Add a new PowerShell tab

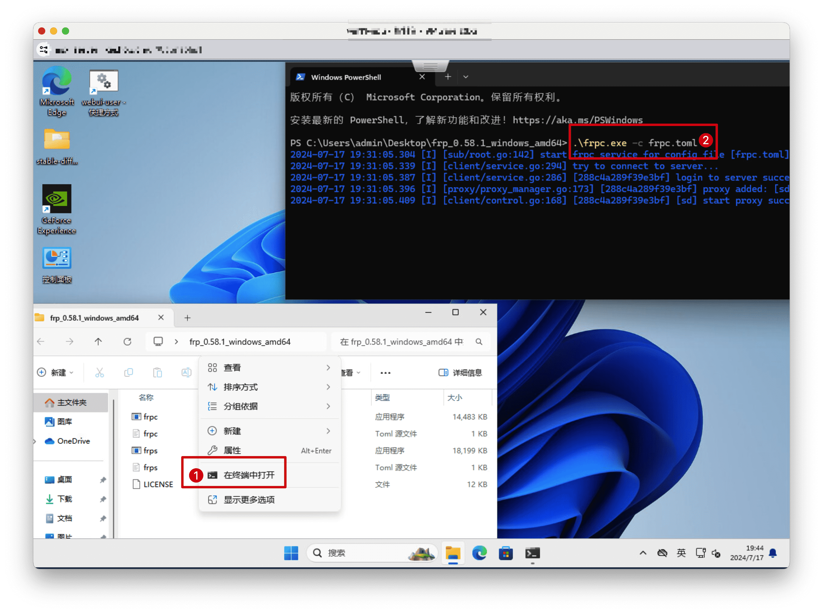(448, 77)
